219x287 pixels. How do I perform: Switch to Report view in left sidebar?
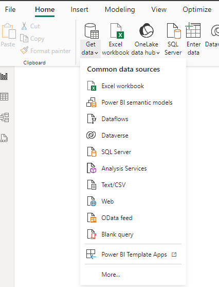pos(4,76)
